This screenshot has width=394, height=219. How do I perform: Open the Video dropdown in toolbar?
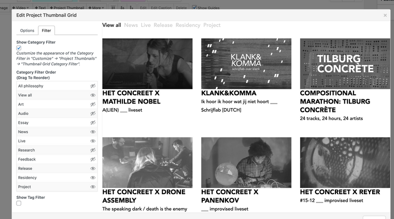[x=21, y=8]
